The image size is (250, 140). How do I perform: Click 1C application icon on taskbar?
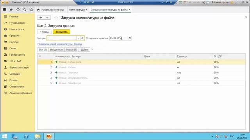49,136
